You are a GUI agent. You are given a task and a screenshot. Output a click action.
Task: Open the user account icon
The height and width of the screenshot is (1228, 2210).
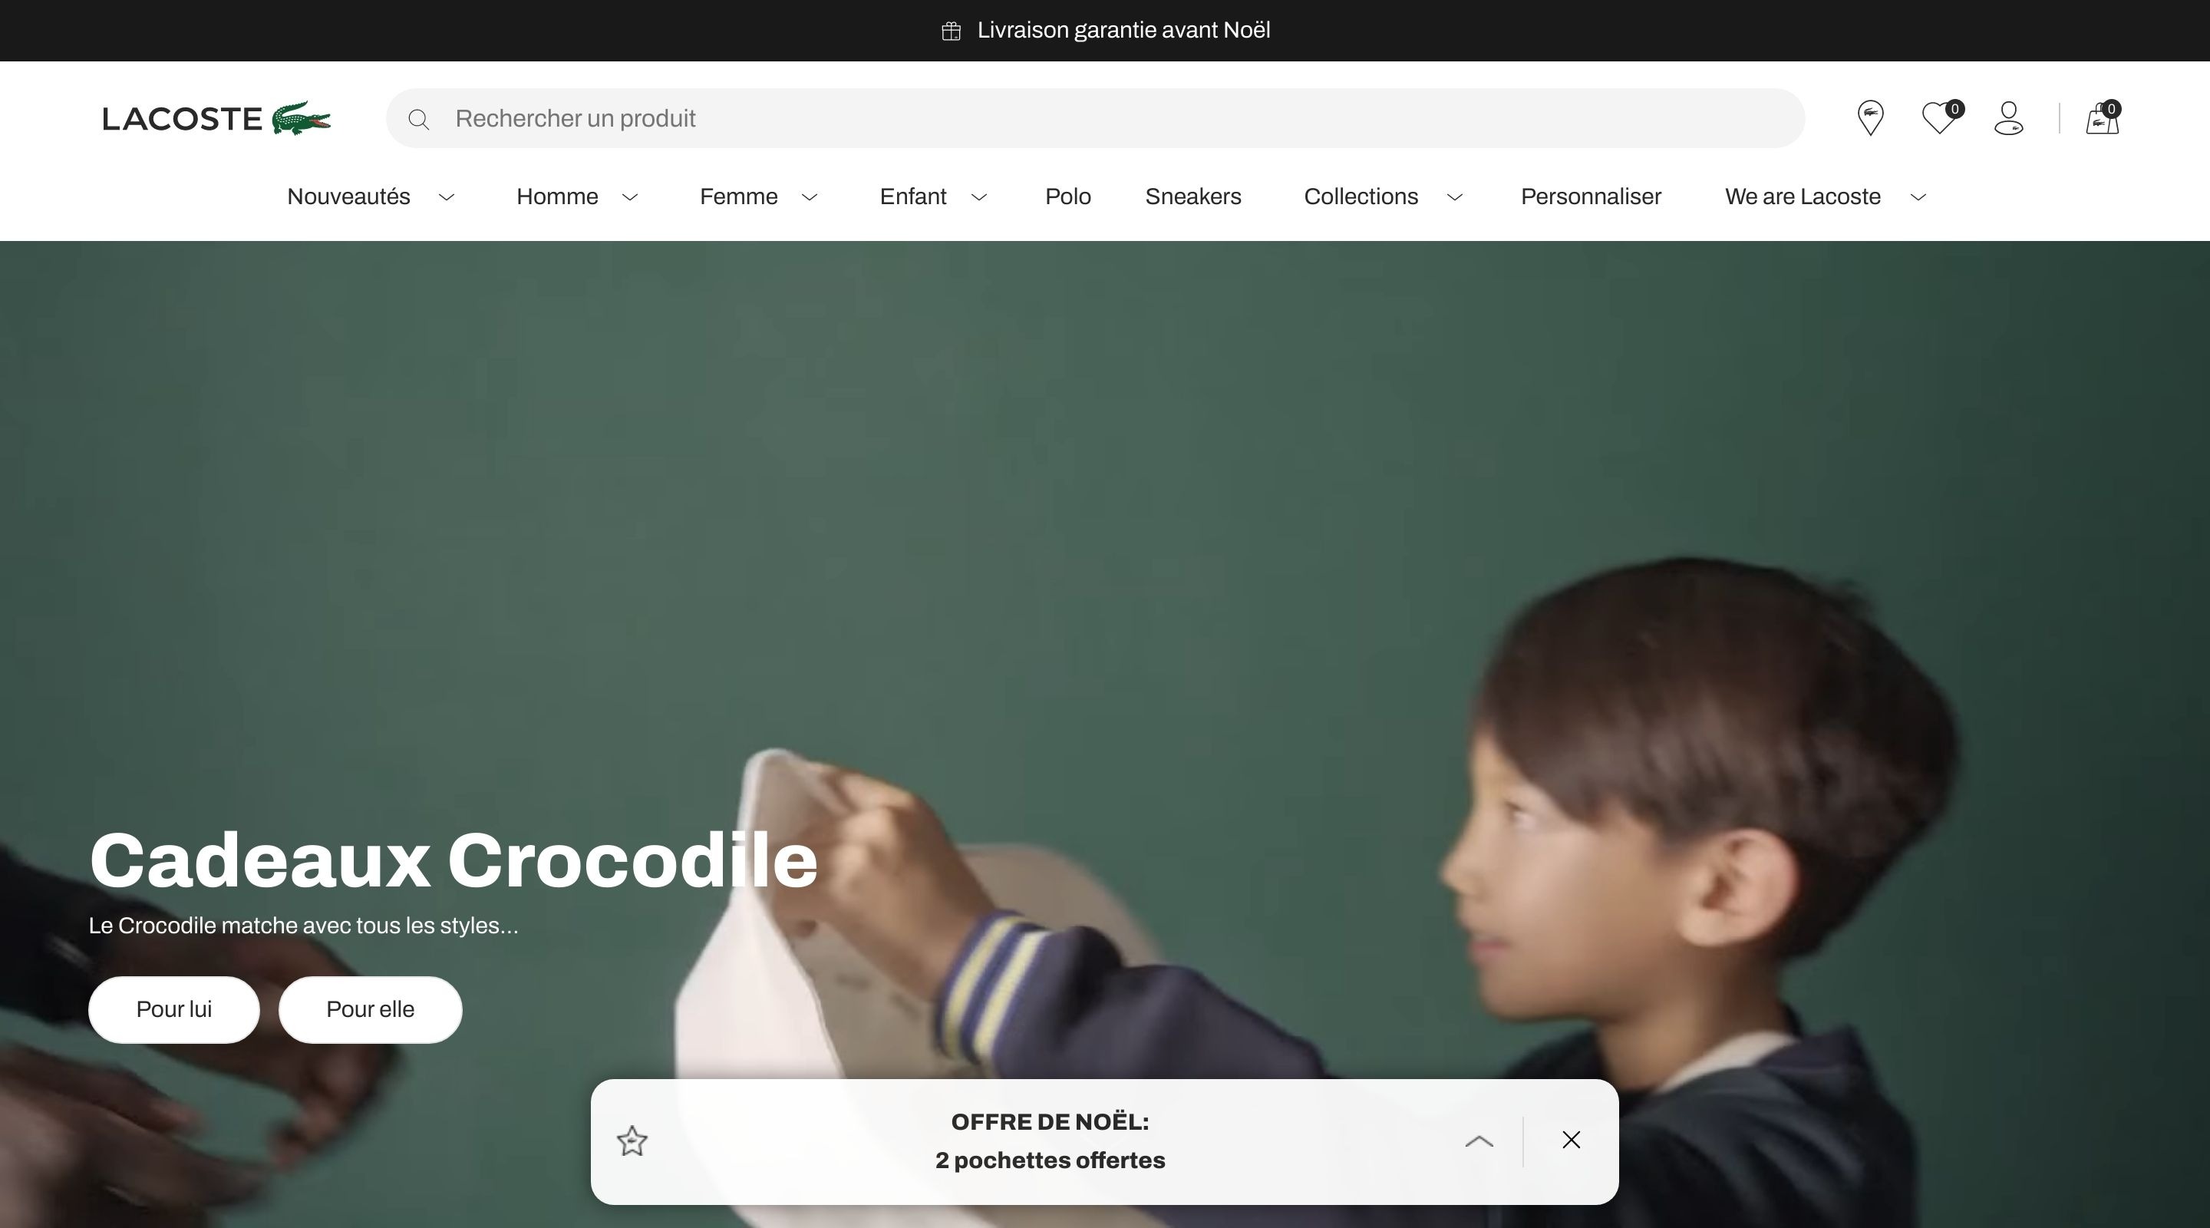click(2008, 118)
